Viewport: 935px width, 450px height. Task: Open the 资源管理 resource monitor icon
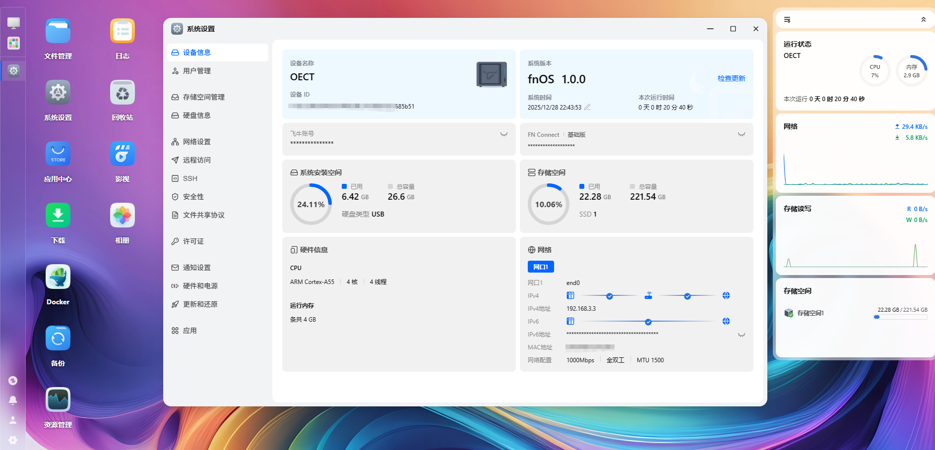point(58,400)
